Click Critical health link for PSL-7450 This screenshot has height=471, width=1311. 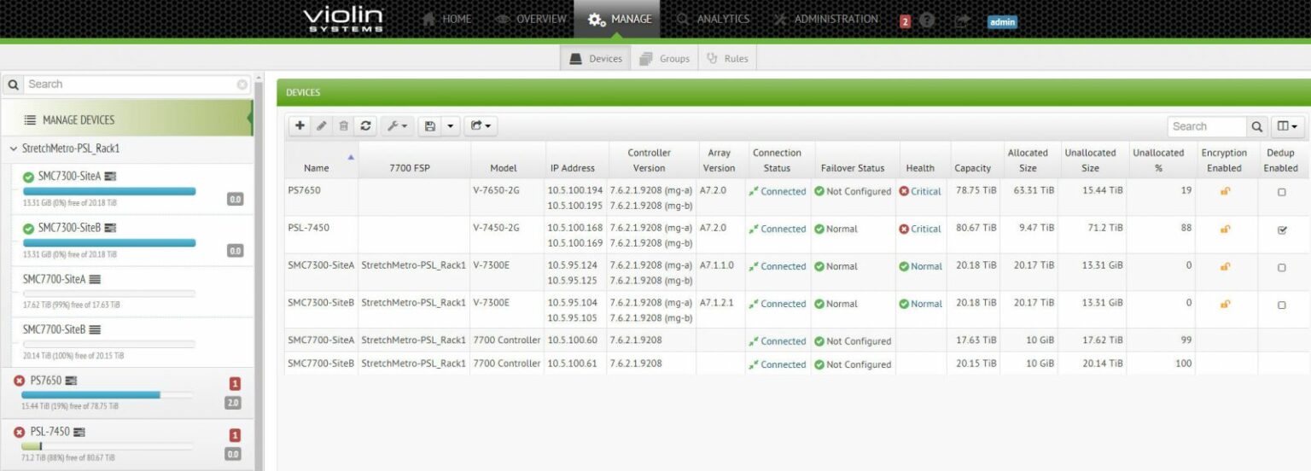pos(925,229)
